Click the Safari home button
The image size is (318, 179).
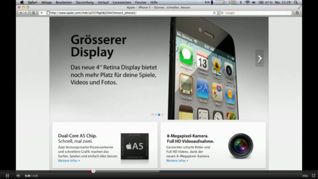click(x=33, y=13)
